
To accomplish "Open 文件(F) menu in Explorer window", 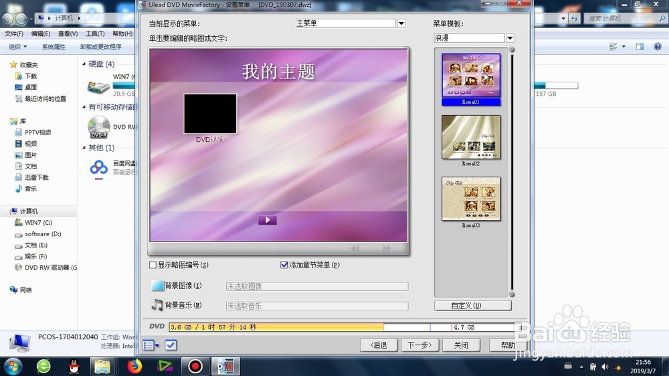I will click(14, 33).
